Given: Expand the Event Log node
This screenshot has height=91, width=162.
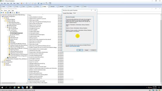Looking at the screenshot, I should pos(8,36).
